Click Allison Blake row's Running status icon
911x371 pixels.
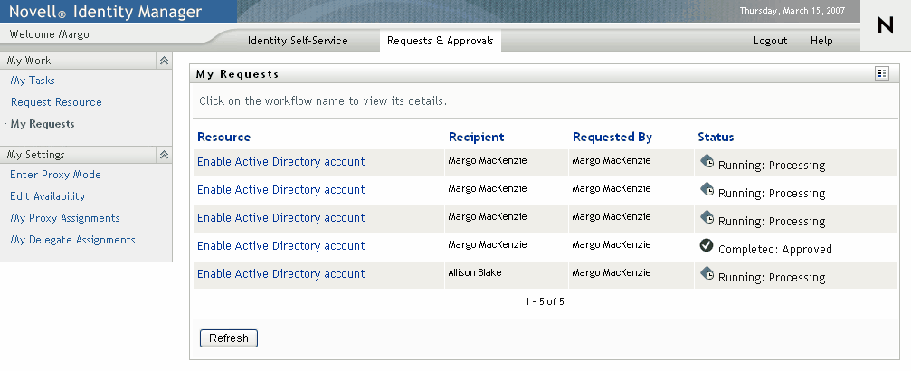tap(707, 275)
